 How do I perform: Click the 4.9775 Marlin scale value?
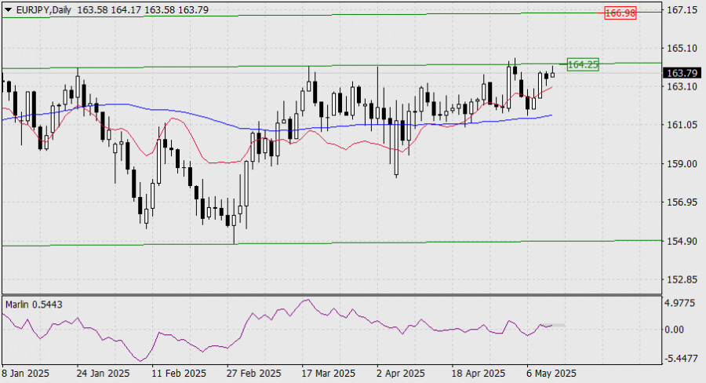click(x=680, y=303)
